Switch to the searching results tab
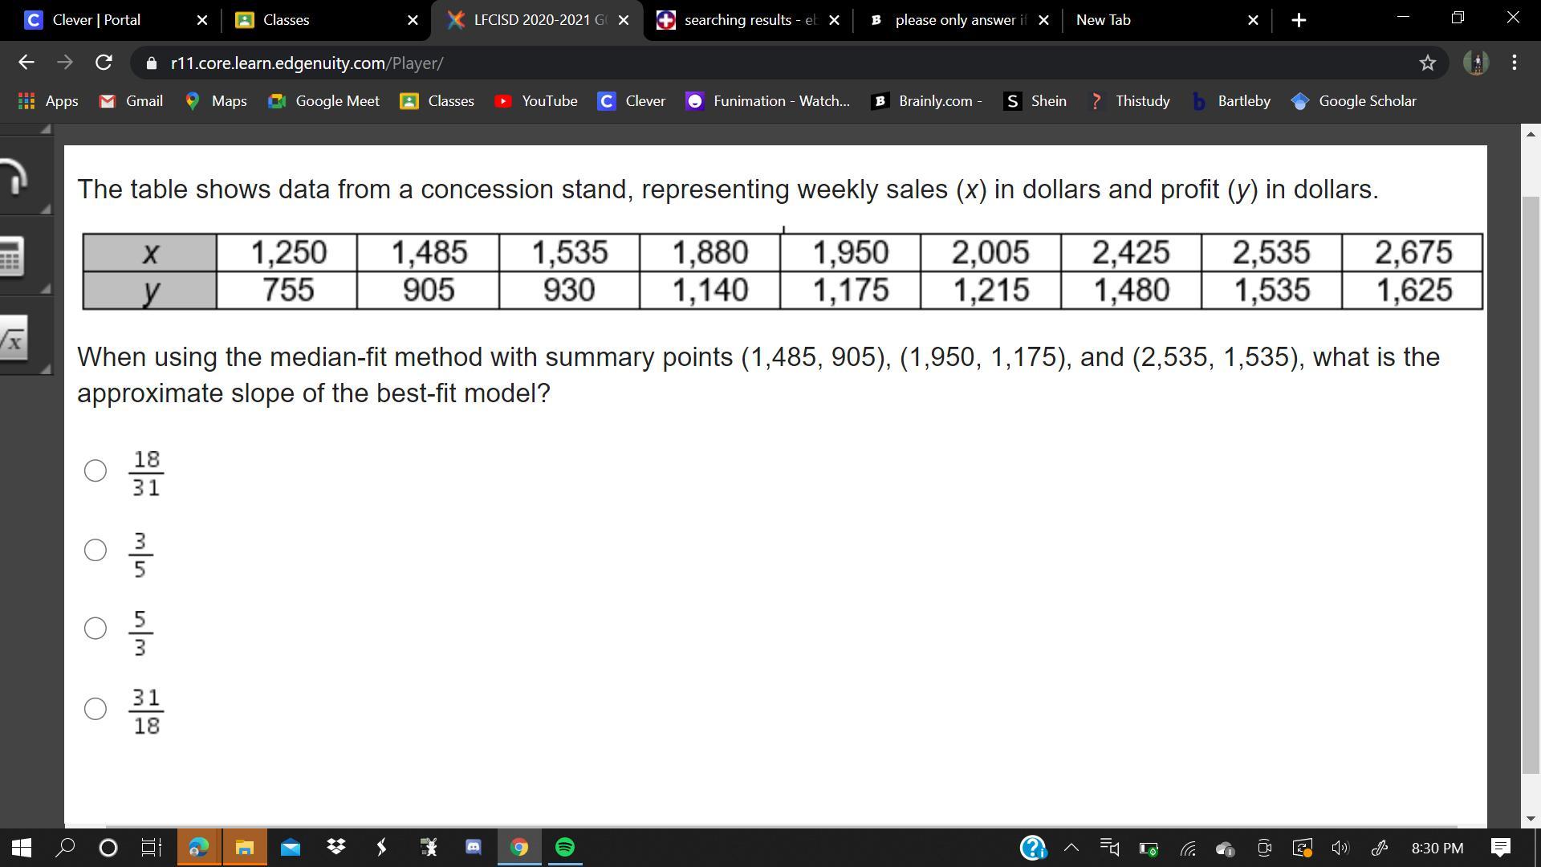 (x=738, y=20)
